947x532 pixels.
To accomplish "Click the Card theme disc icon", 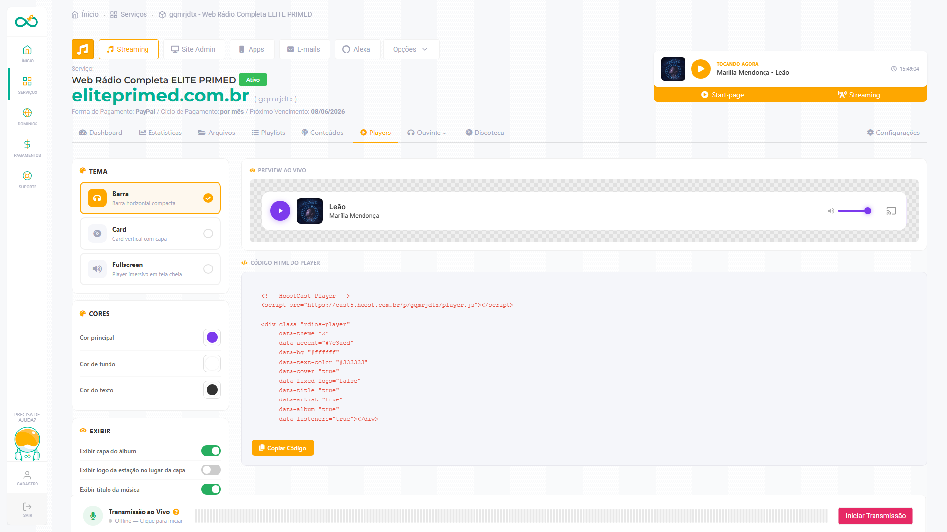I will [x=97, y=233].
